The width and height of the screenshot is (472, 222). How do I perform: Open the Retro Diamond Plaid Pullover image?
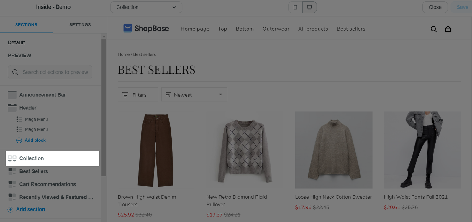tap(245, 150)
